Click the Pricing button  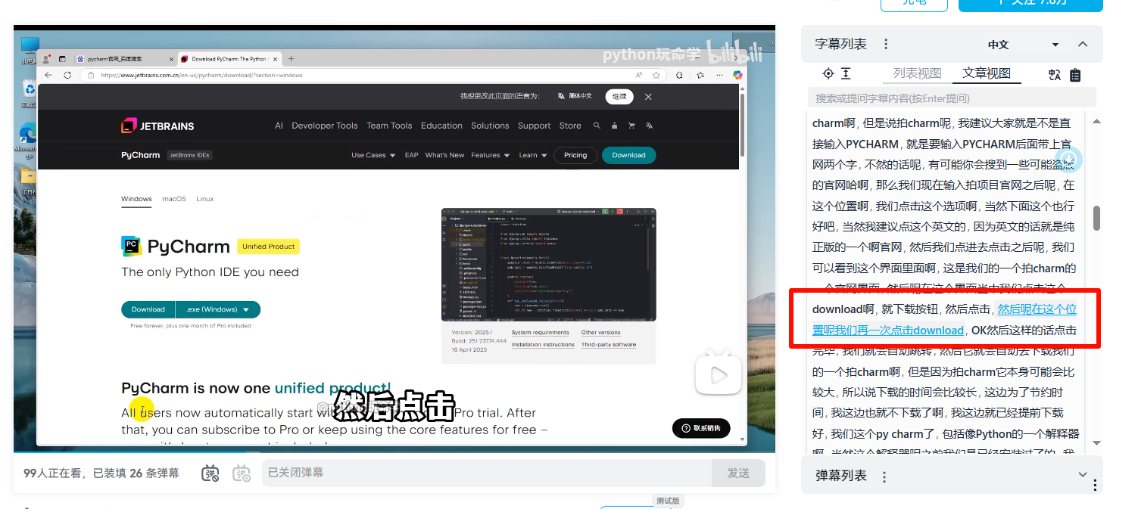pos(575,155)
